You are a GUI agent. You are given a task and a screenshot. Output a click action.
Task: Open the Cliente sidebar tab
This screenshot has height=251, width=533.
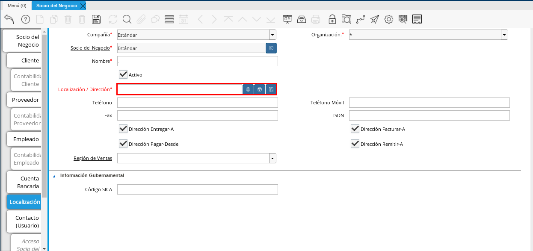click(24, 60)
